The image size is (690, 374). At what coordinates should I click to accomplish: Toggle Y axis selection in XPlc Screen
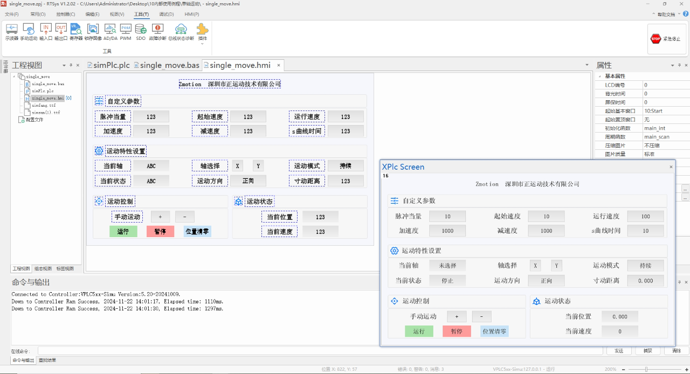tap(556, 266)
